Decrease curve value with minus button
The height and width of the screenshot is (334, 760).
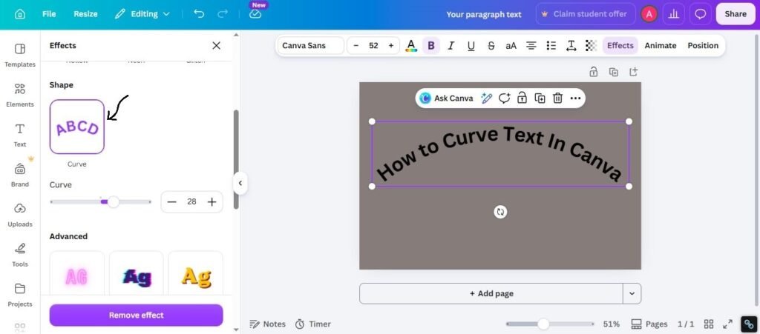171,202
